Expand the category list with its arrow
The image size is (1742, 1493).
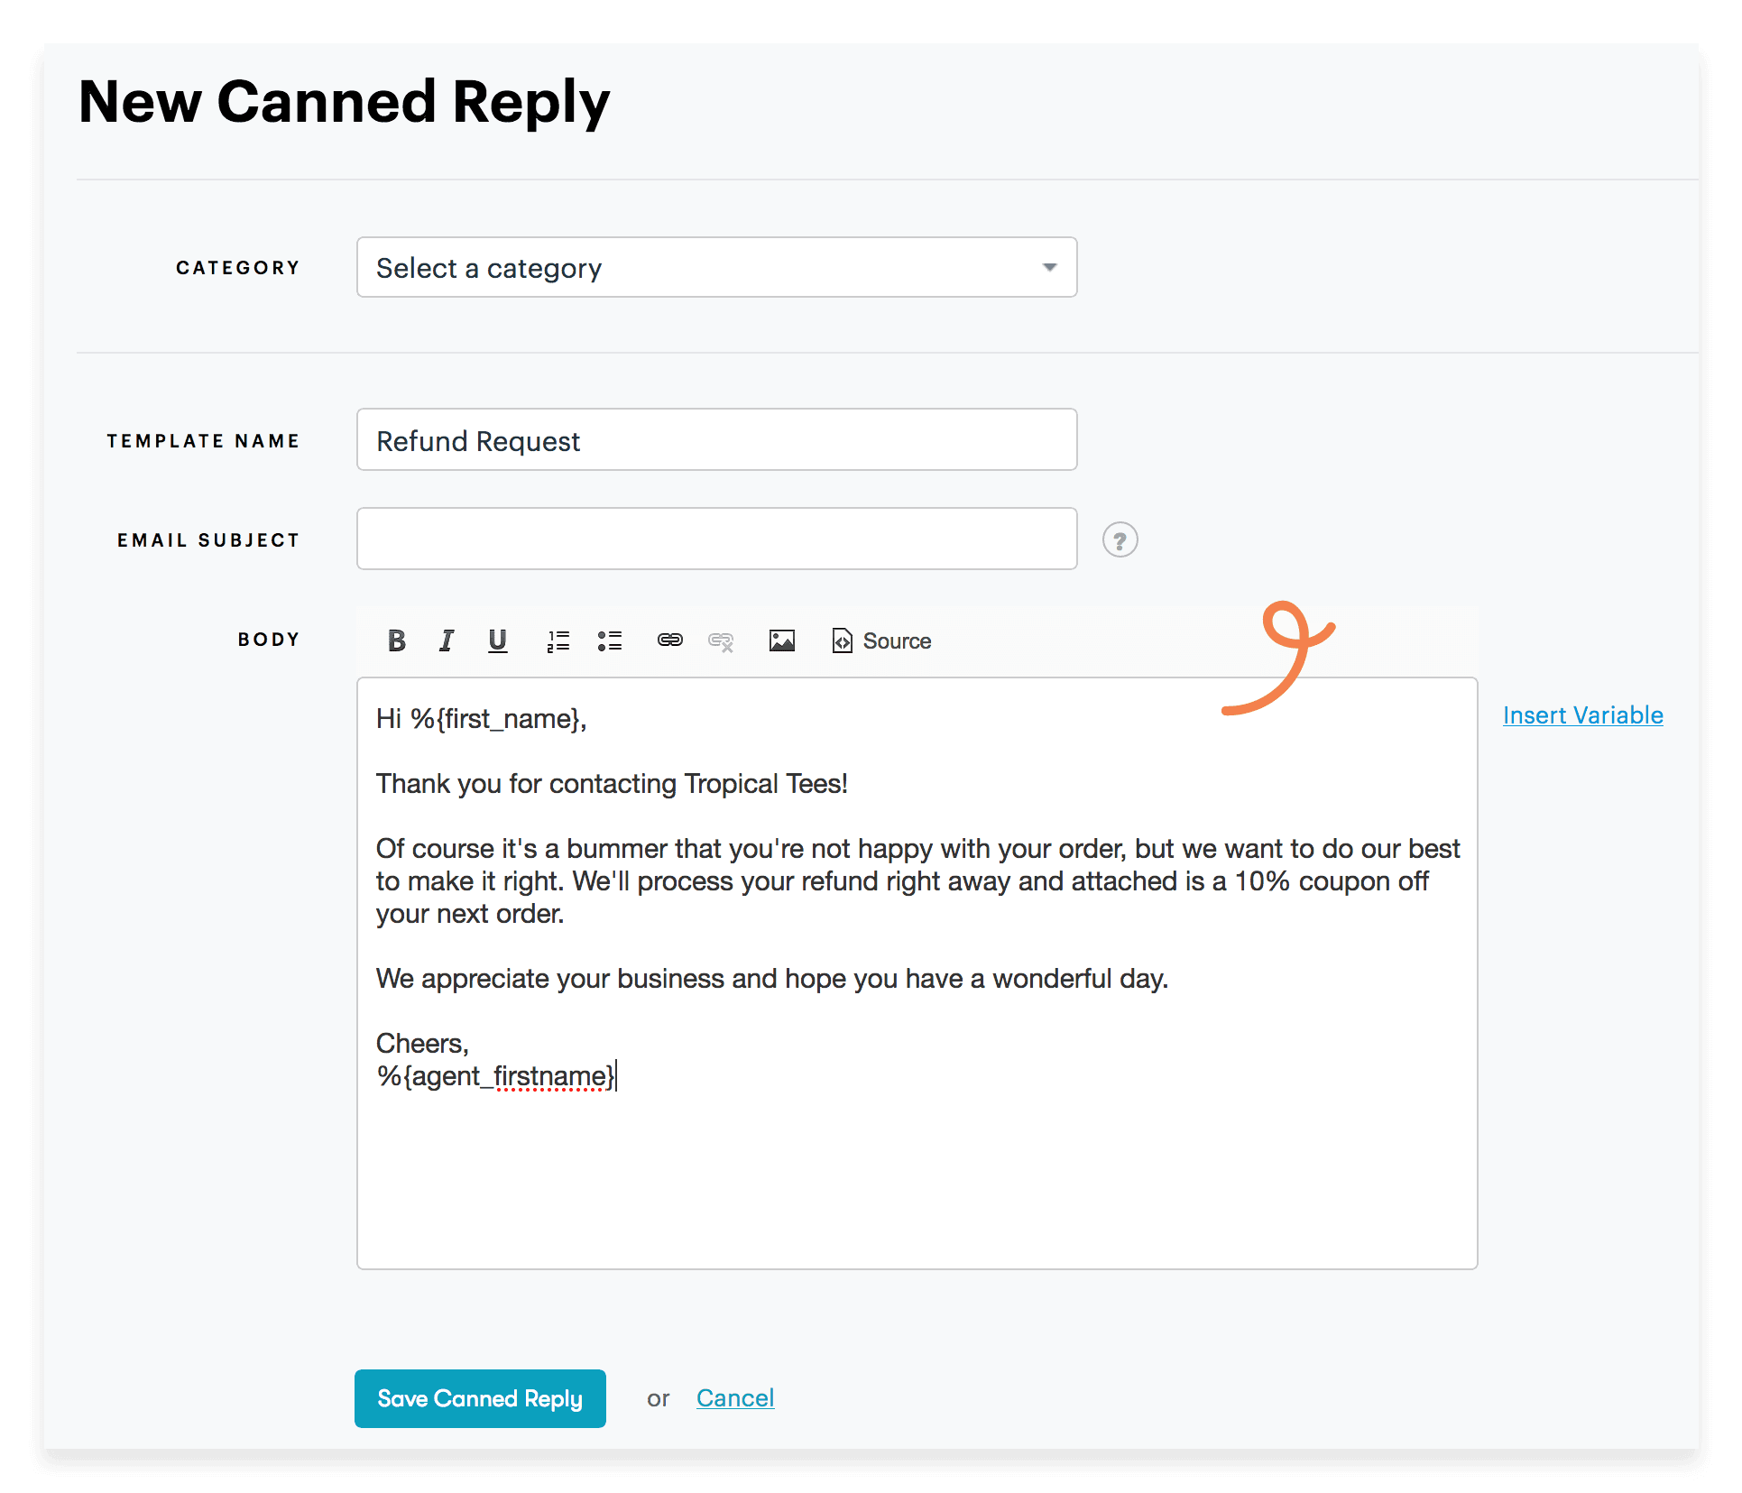1049,267
